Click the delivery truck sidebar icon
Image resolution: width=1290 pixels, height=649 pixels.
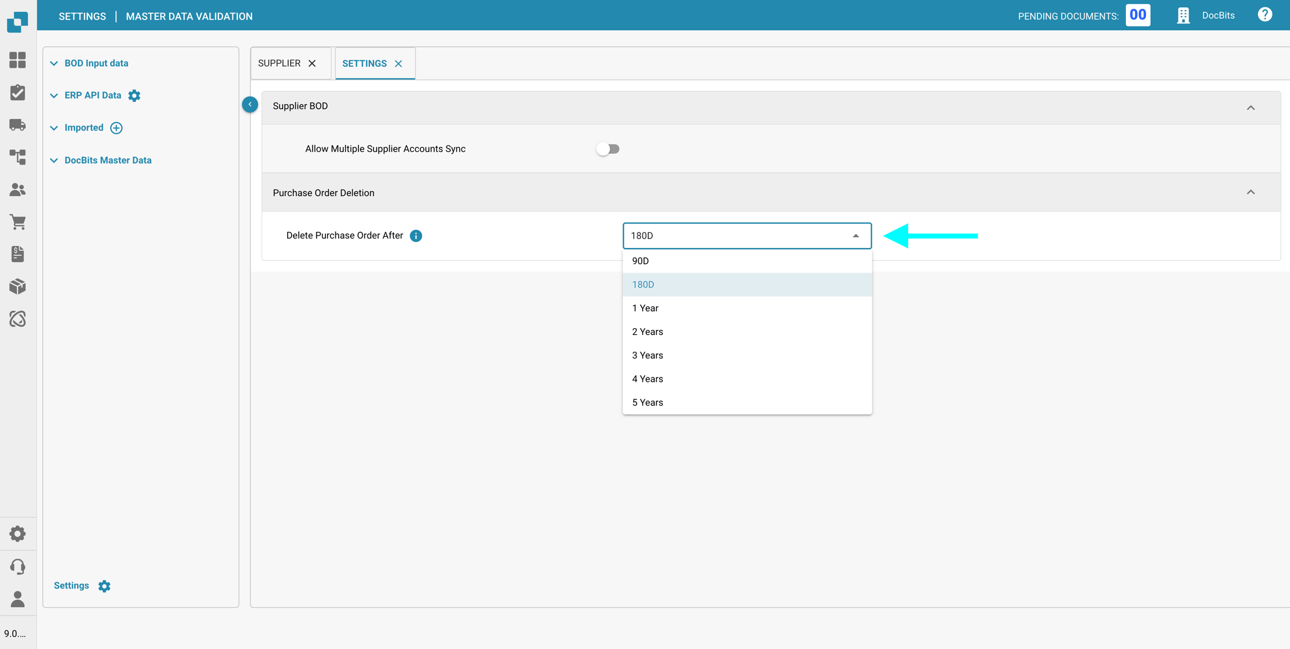tap(17, 124)
